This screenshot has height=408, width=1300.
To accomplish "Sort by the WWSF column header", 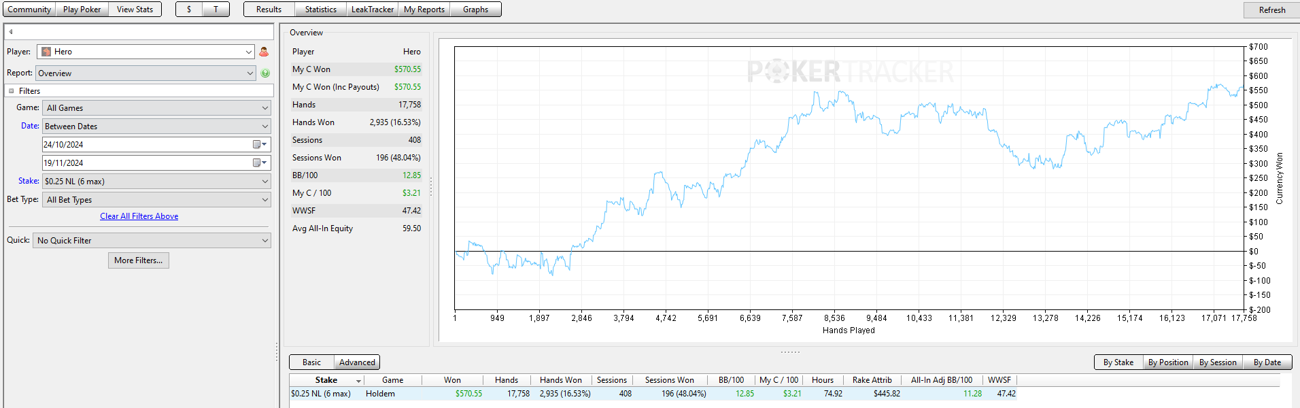I will (x=999, y=380).
